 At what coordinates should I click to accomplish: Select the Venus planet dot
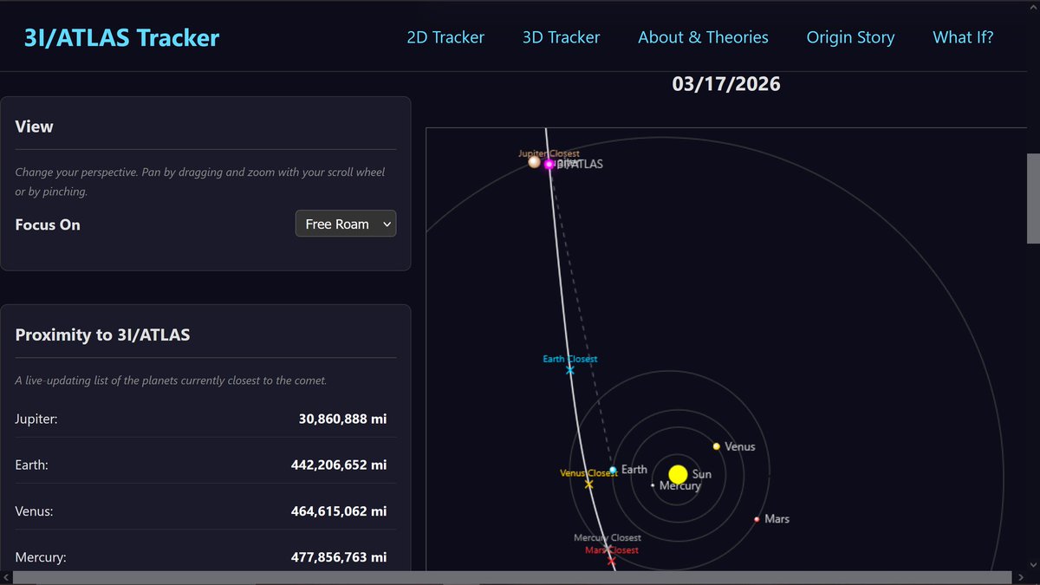tap(717, 446)
